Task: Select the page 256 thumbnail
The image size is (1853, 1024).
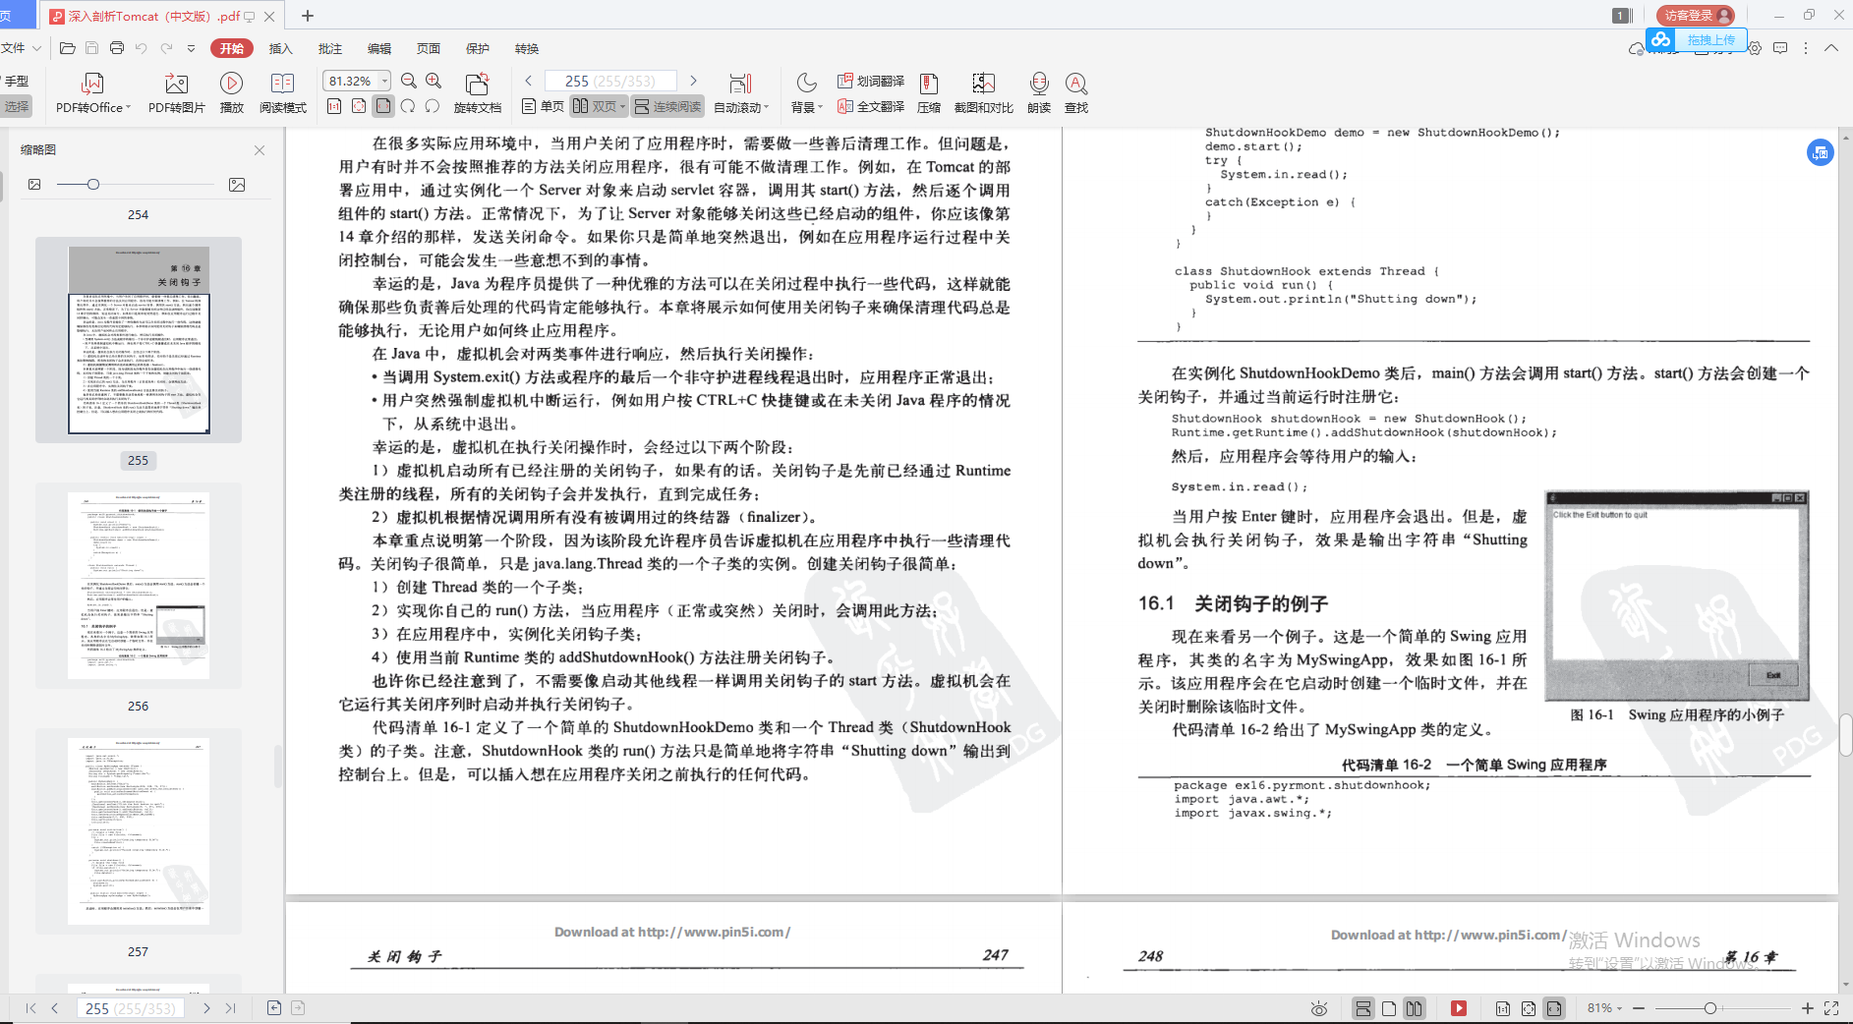Action: (139, 586)
